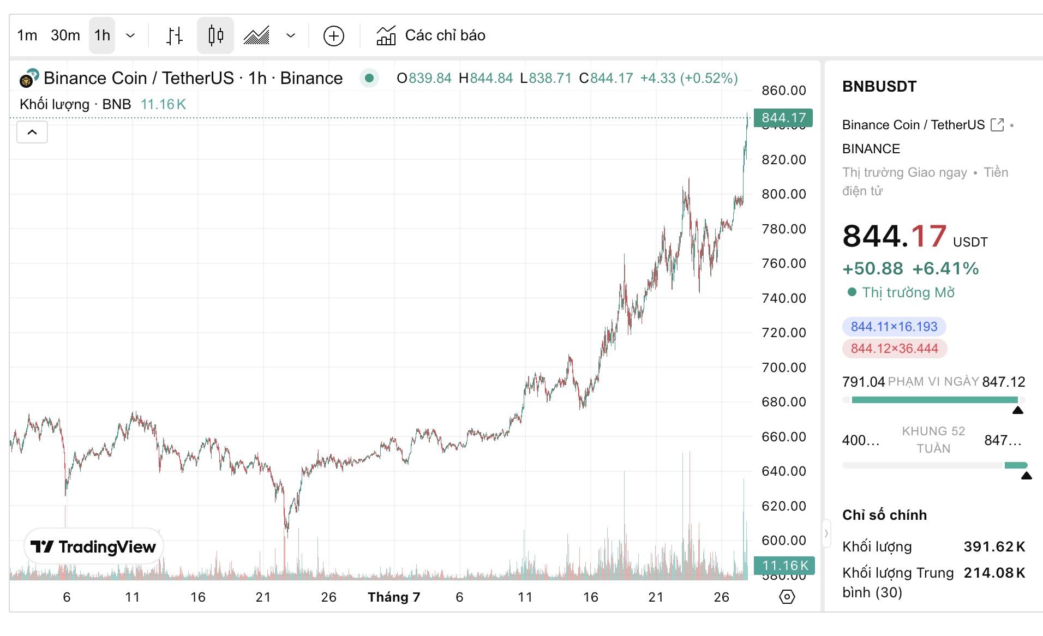The image size is (1043, 636).
Task: Click the 214.08K average volume value
Action: tap(994, 573)
